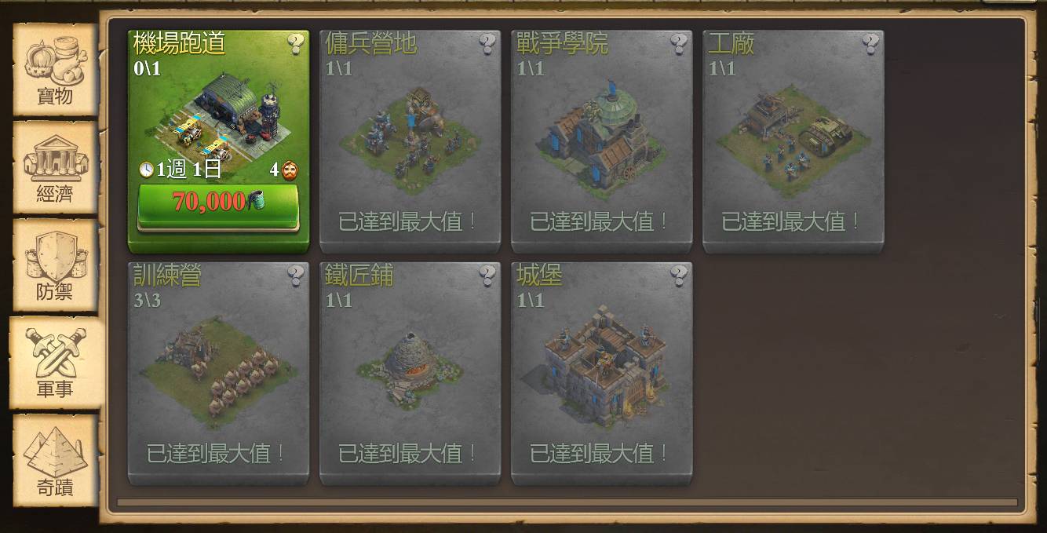Open the 經濟 category tab
The image size is (1047, 533).
pos(55,167)
